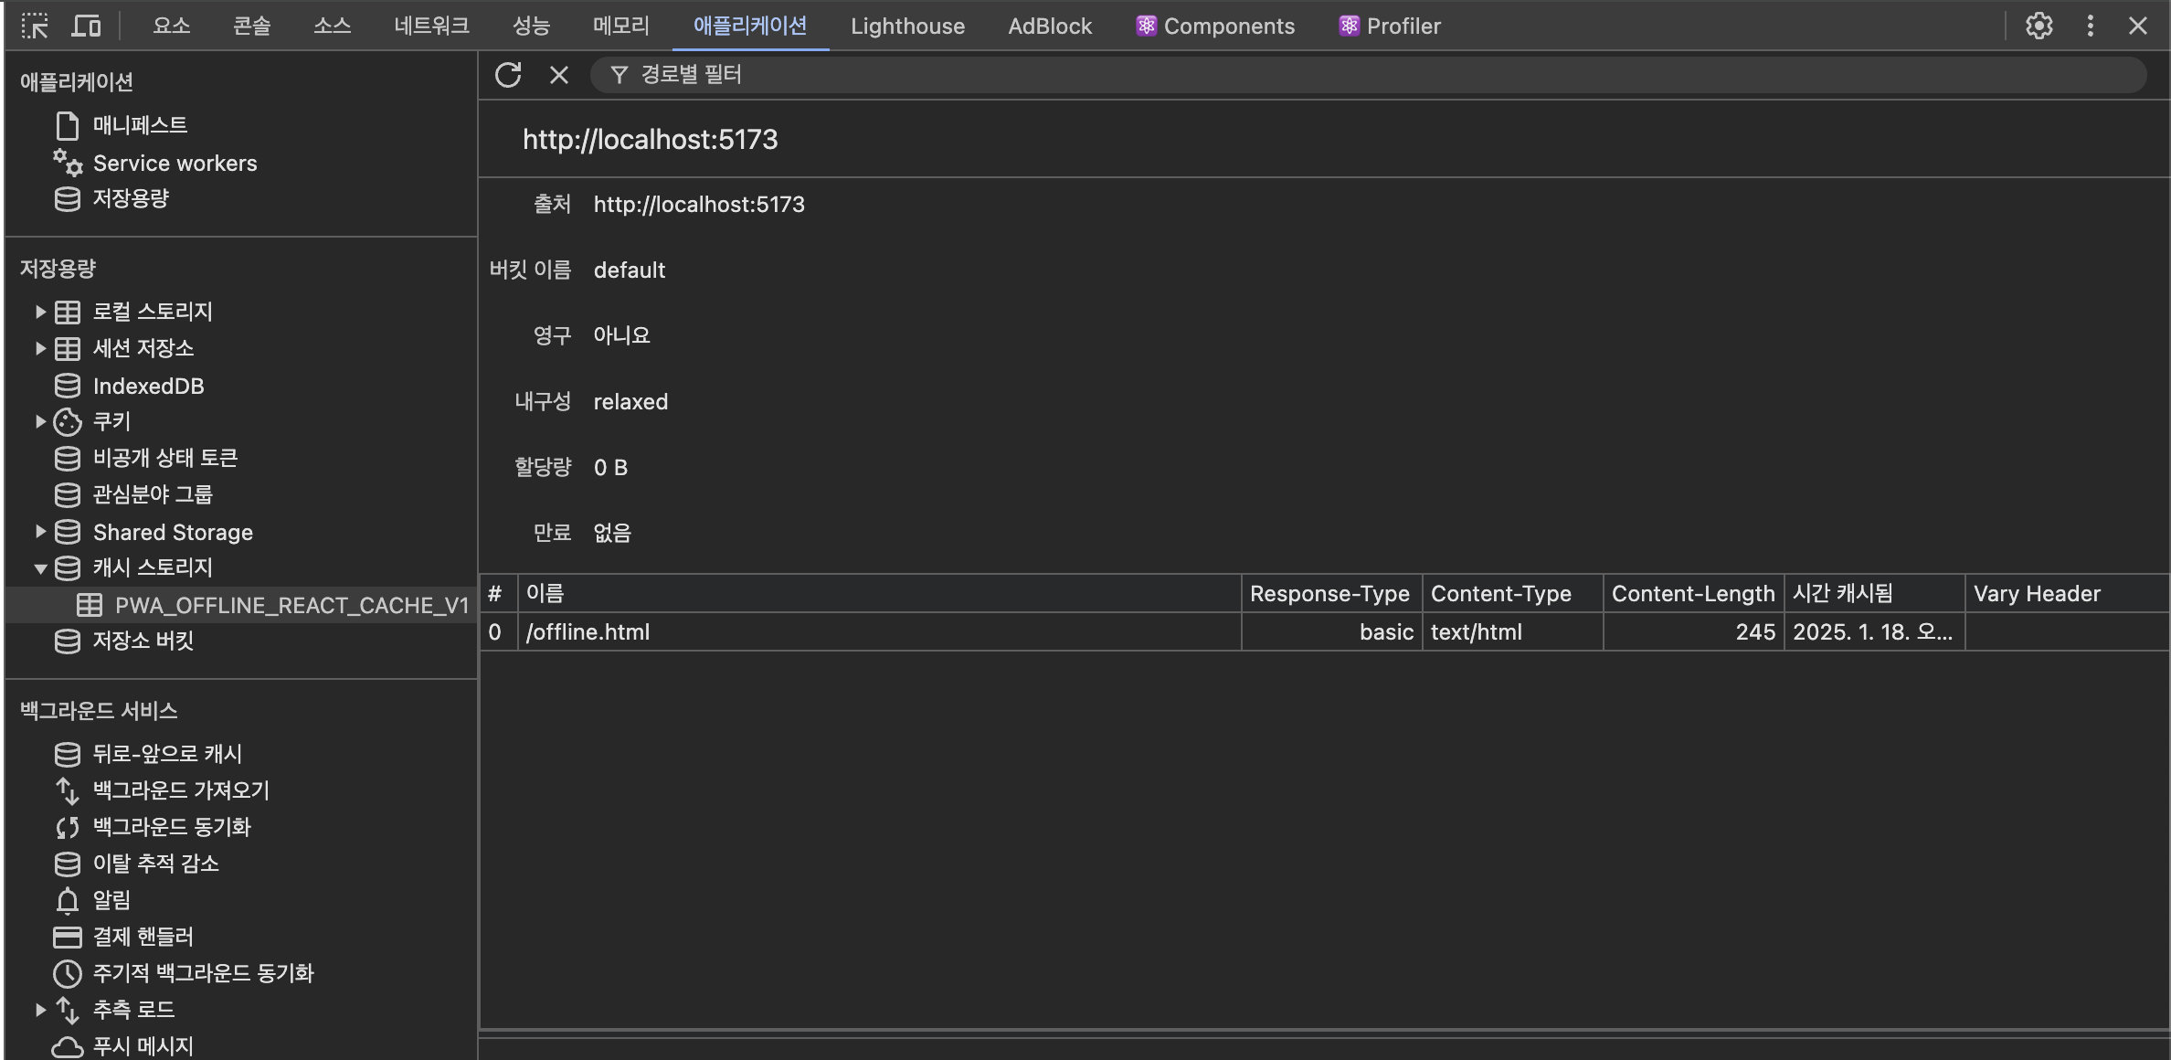Click the path filter input field
The image size is (2171, 1060).
click(1371, 75)
